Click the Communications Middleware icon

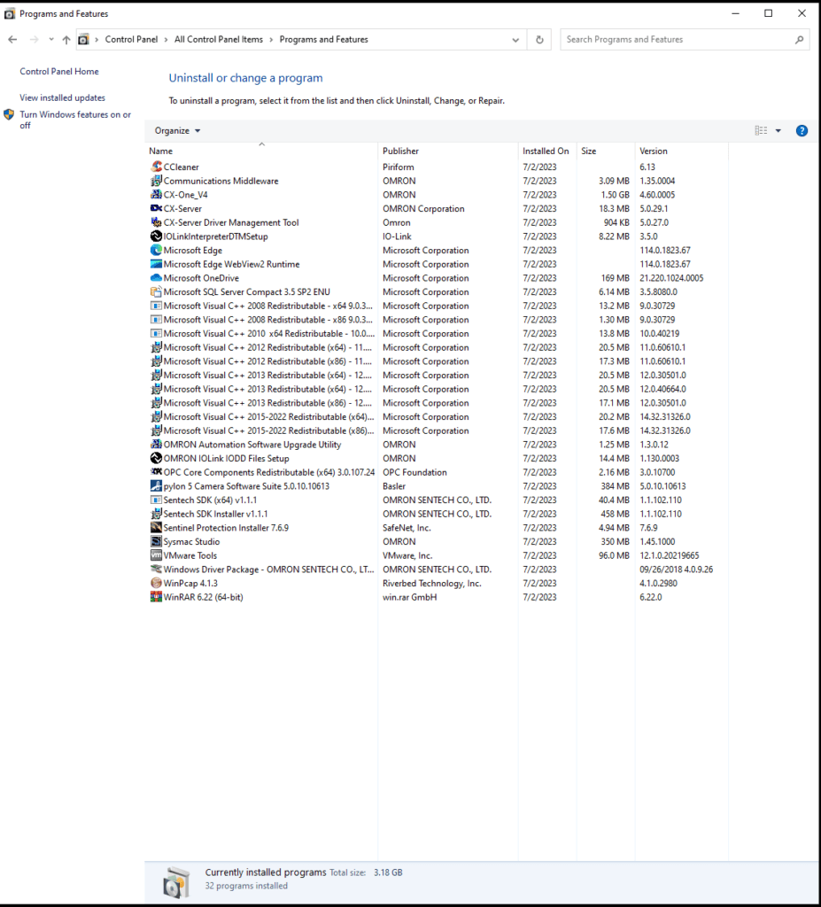[156, 181]
